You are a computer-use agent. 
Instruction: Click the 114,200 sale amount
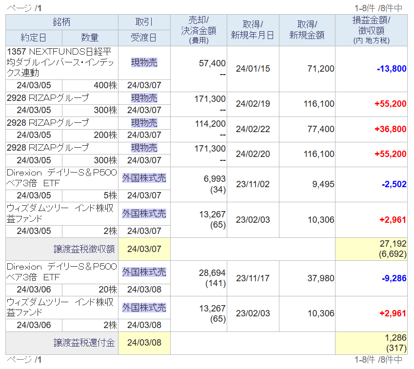pyautogui.click(x=210, y=124)
